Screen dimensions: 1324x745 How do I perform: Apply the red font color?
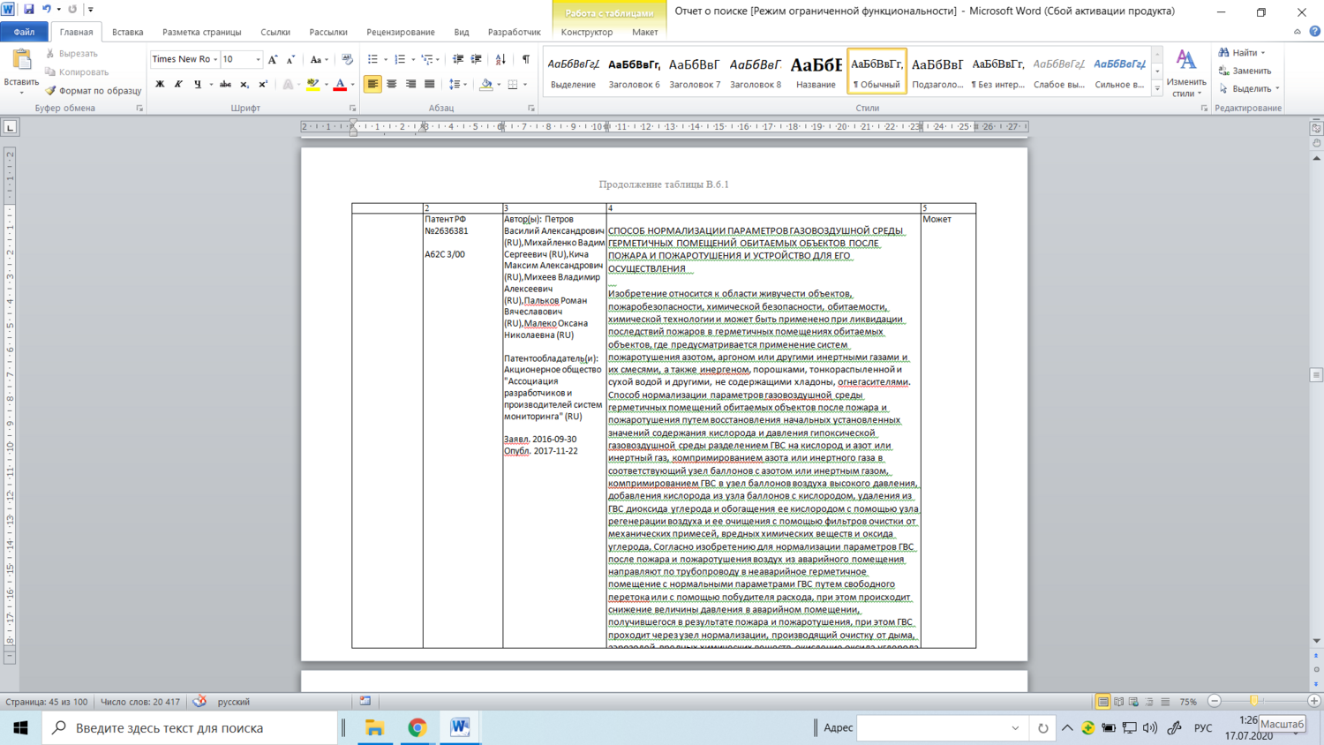pyautogui.click(x=340, y=85)
